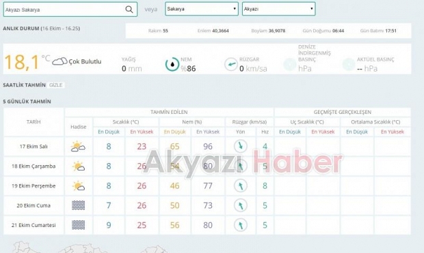Click the current wind direction icon
Image resolution: width=424 pixels, height=253 pixels.
[x=231, y=65]
